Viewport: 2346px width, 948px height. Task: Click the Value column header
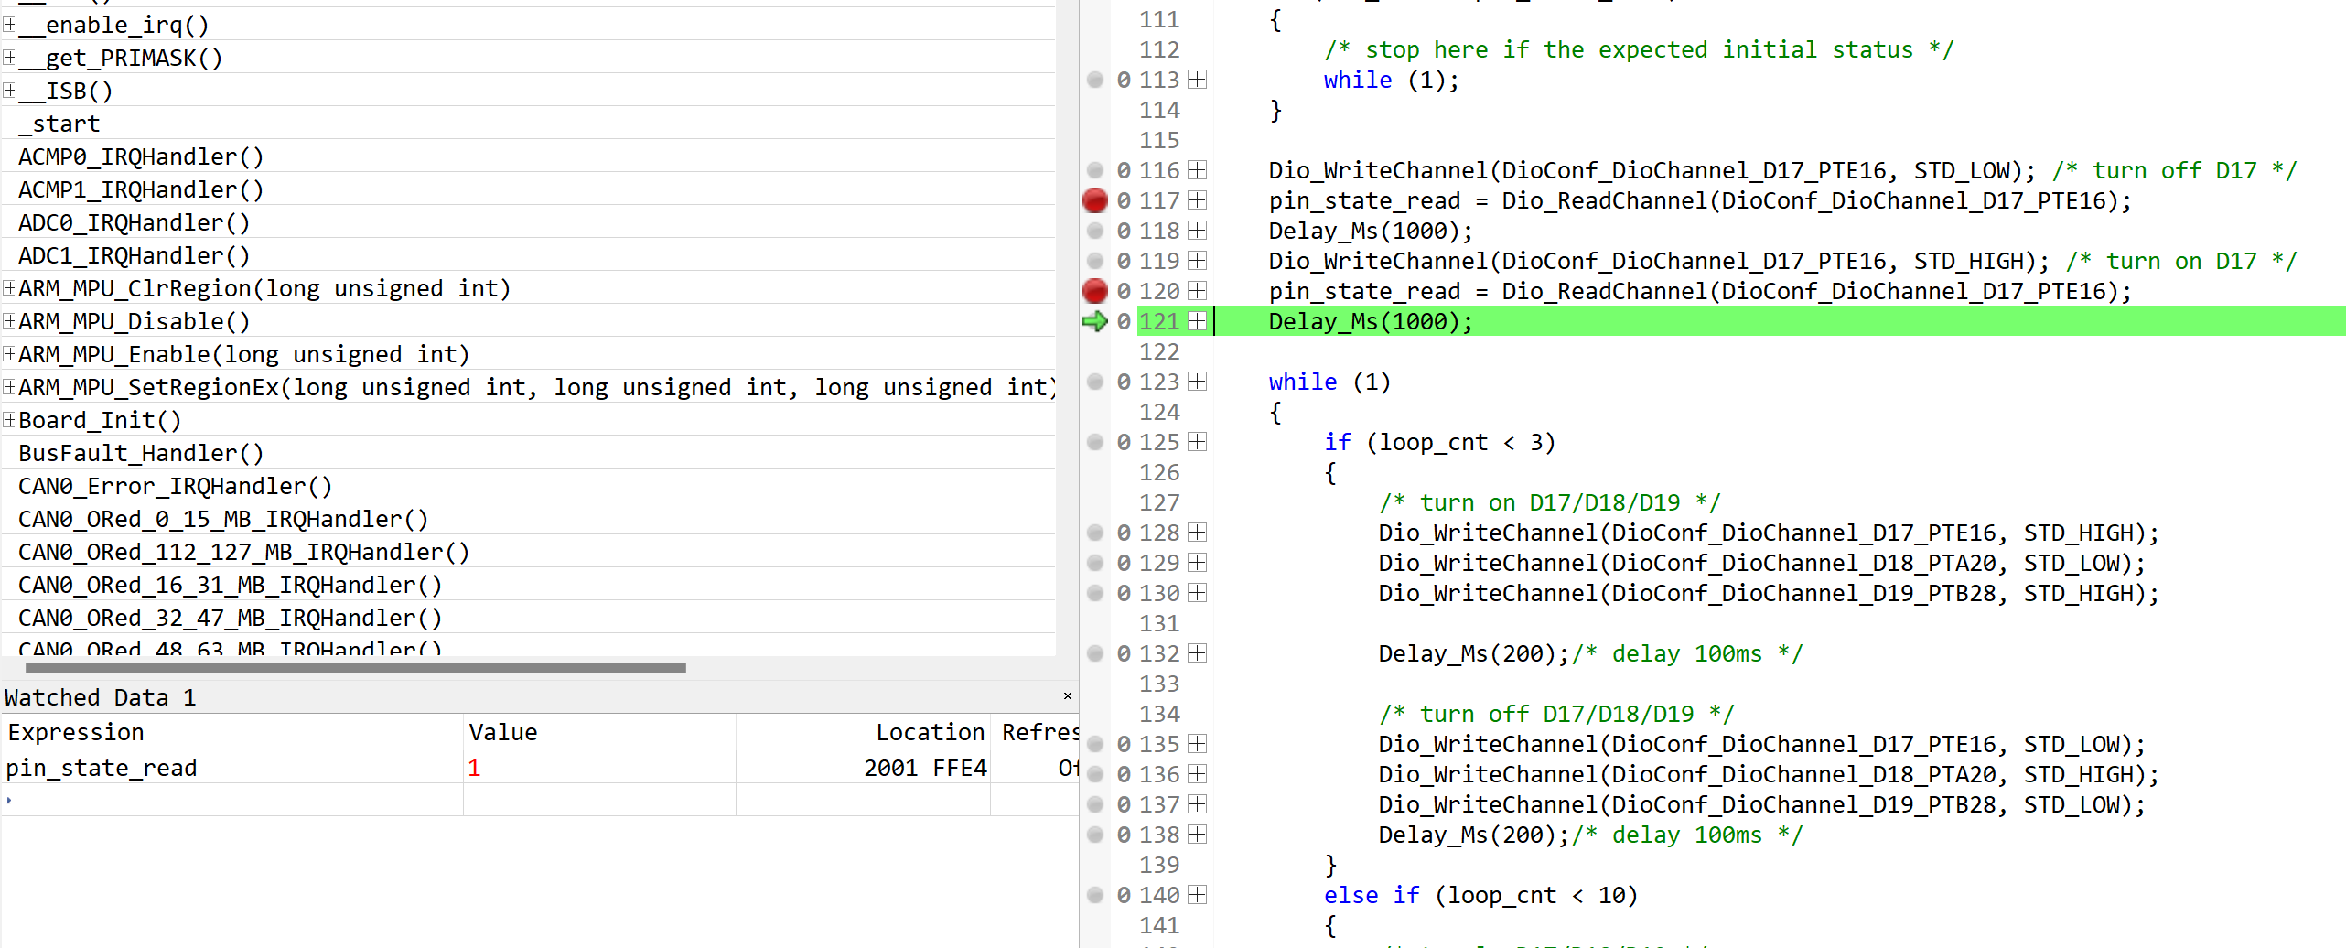[x=599, y=732]
